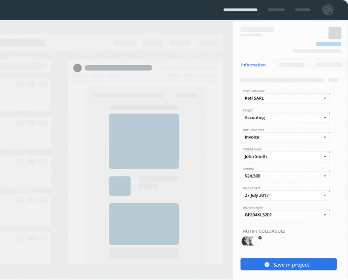Click the checkmark icon on Save button

(x=267, y=265)
